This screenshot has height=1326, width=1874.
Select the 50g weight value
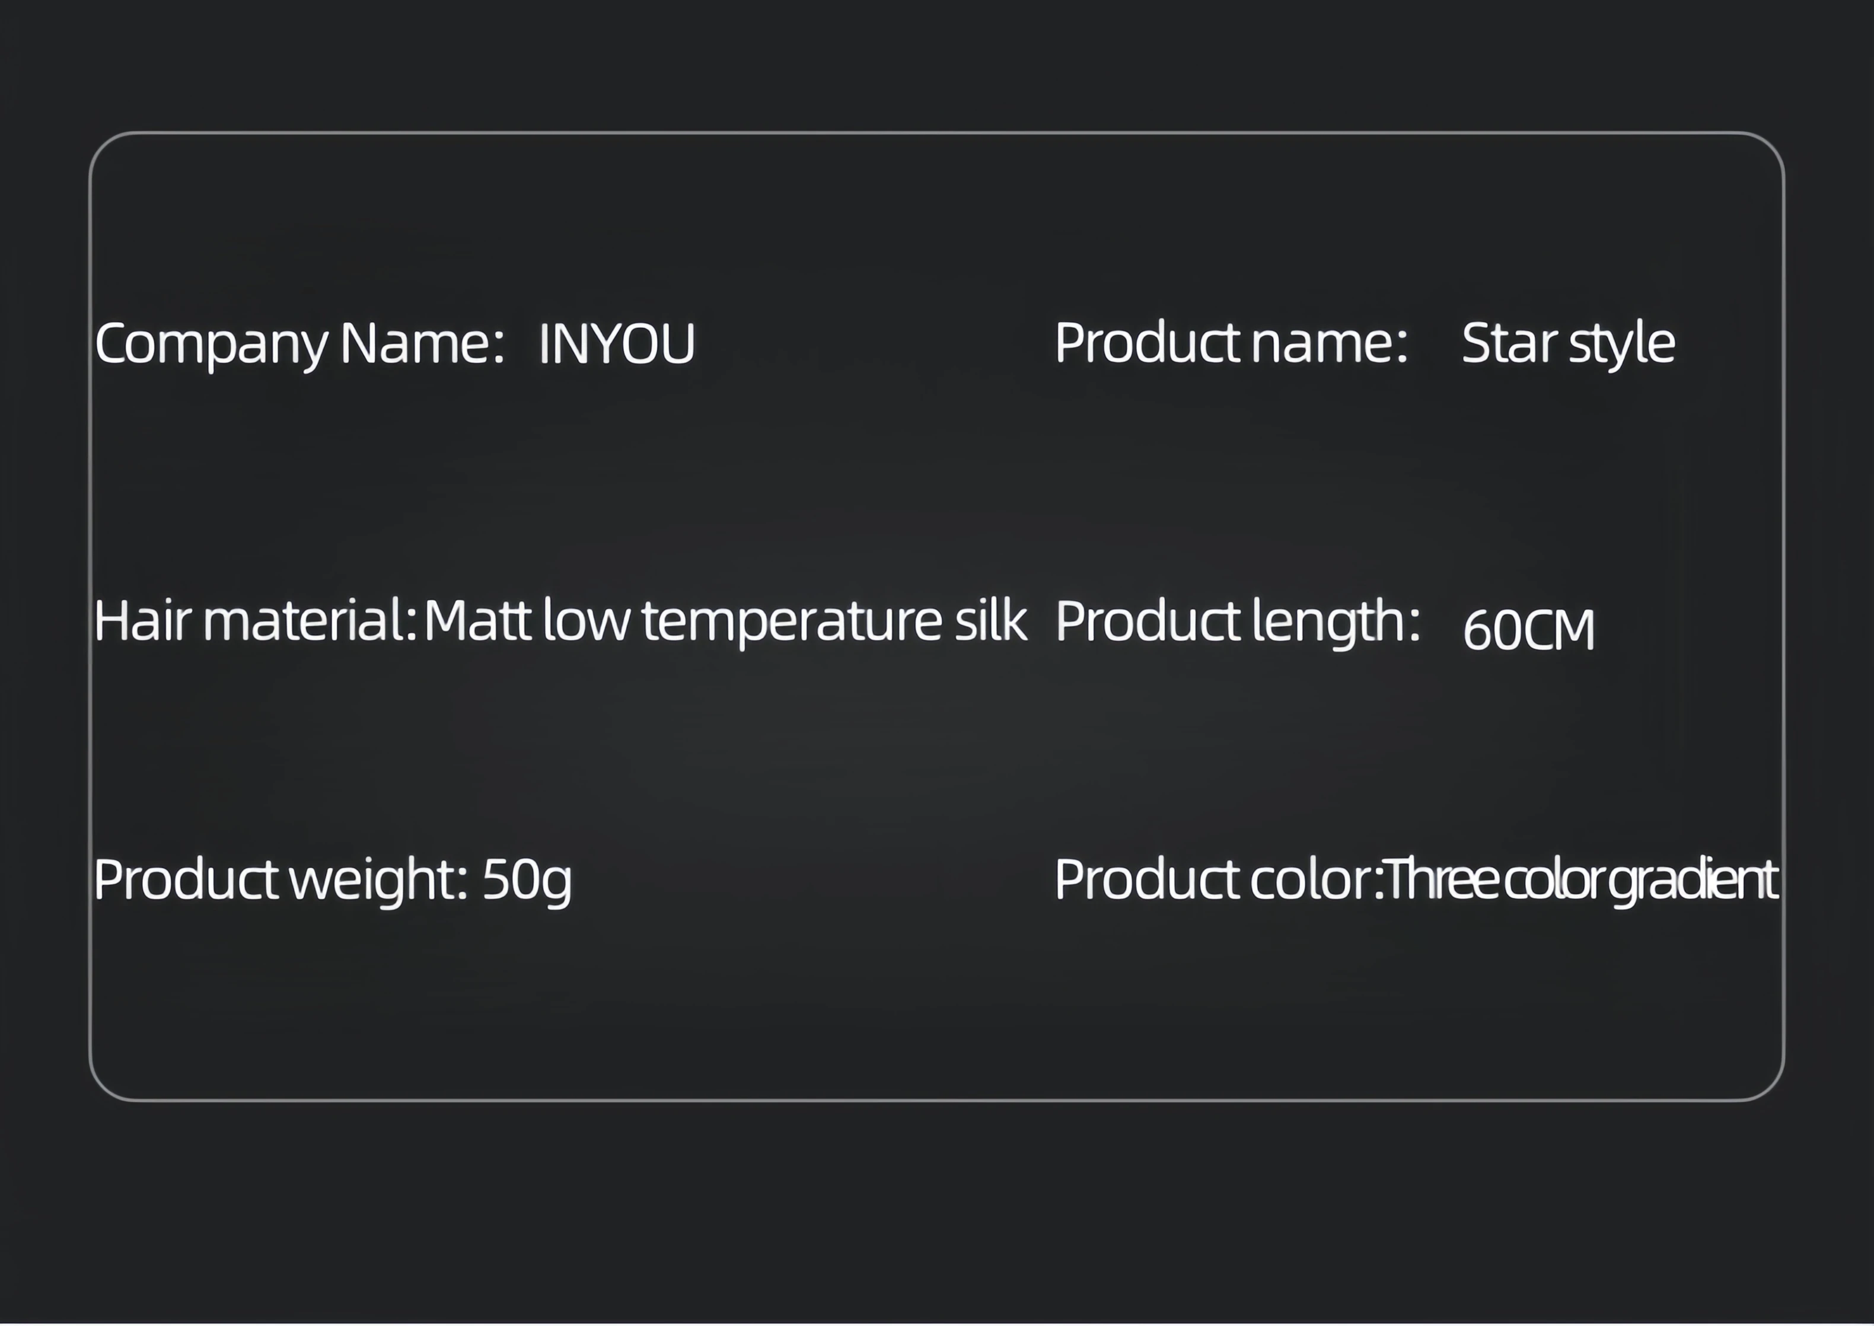coord(527,880)
